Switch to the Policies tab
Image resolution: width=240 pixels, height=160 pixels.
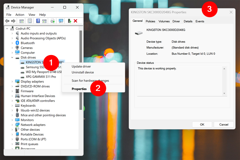pyautogui.click(x=150, y=21)
